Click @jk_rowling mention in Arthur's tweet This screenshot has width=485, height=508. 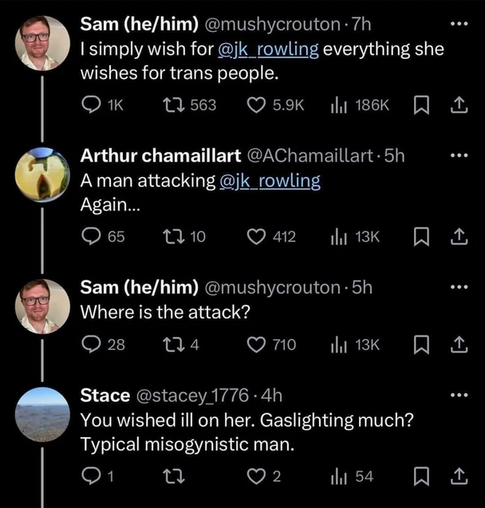(269, 182)
